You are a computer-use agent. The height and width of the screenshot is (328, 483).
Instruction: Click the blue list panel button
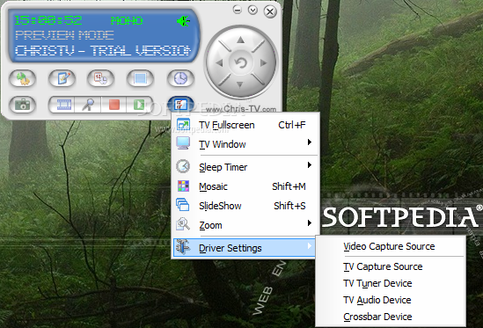pos(140,78)
